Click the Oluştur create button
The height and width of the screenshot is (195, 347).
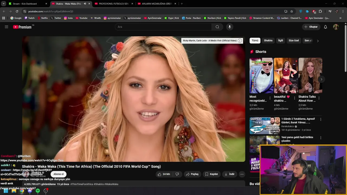[x=311, y=27]
